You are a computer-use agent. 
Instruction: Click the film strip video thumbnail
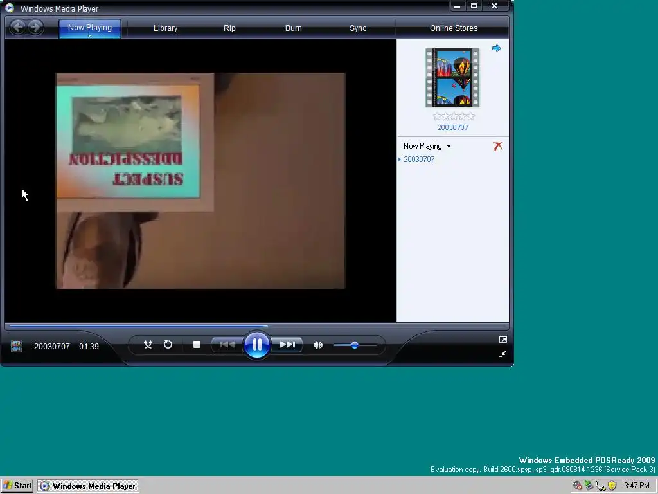click(x=452, y=78)
